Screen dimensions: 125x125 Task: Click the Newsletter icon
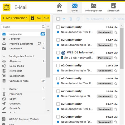[x=4, y=71]
